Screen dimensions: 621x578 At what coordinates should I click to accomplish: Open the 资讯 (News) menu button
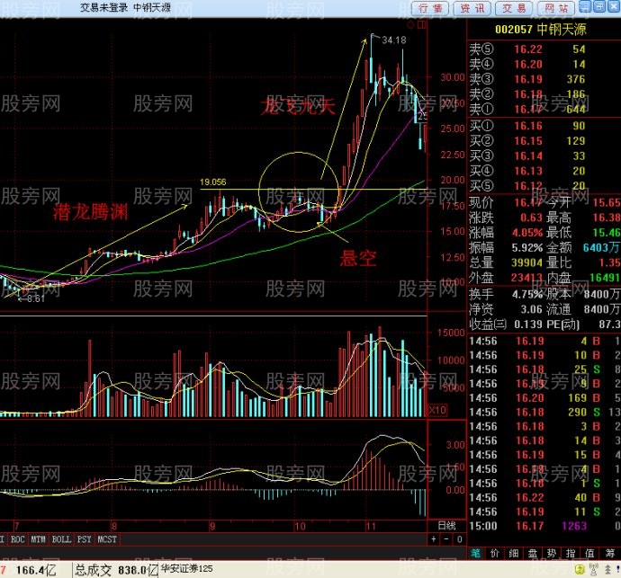click(x=472, y=8)
